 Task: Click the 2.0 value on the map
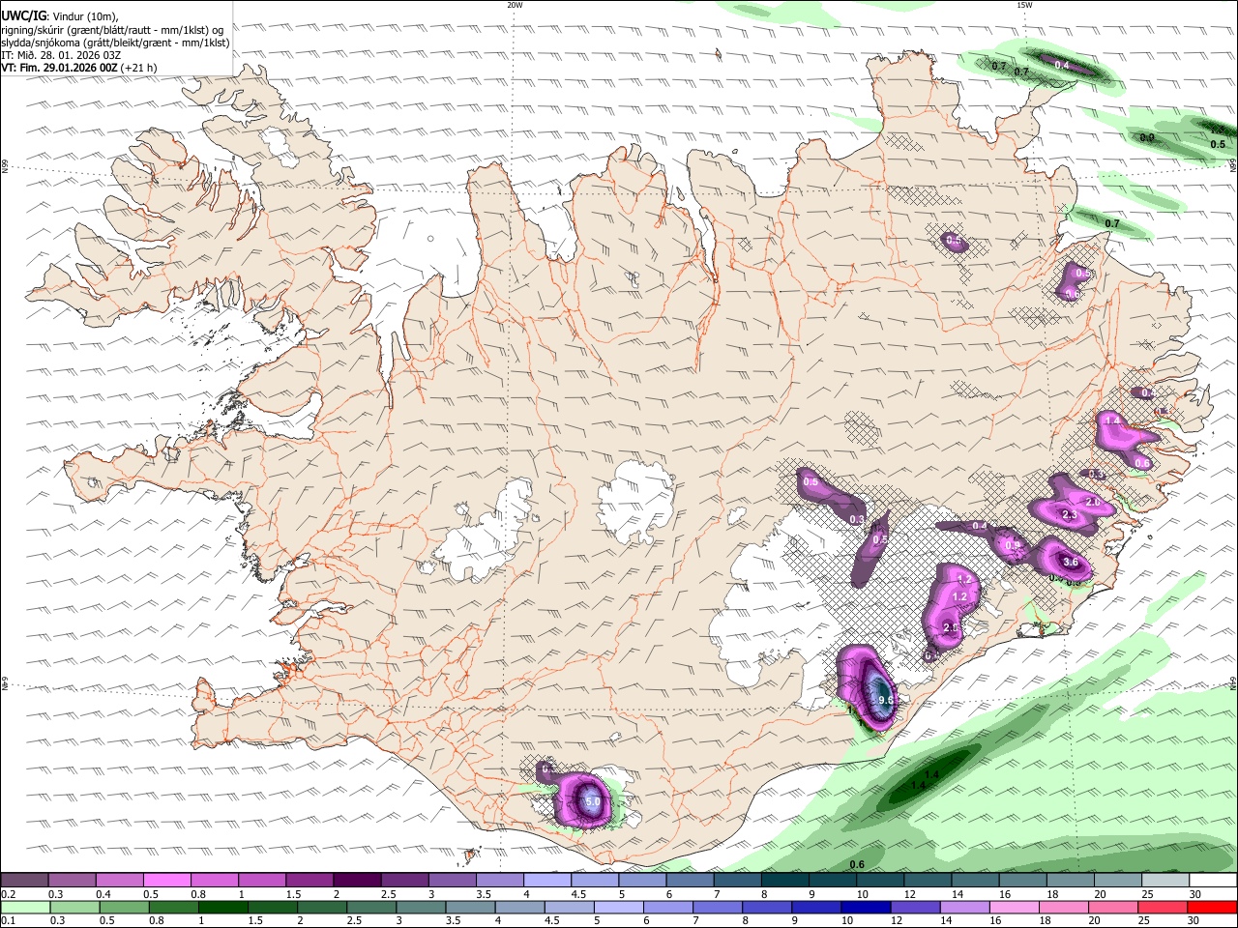[x=1093, y=502]
